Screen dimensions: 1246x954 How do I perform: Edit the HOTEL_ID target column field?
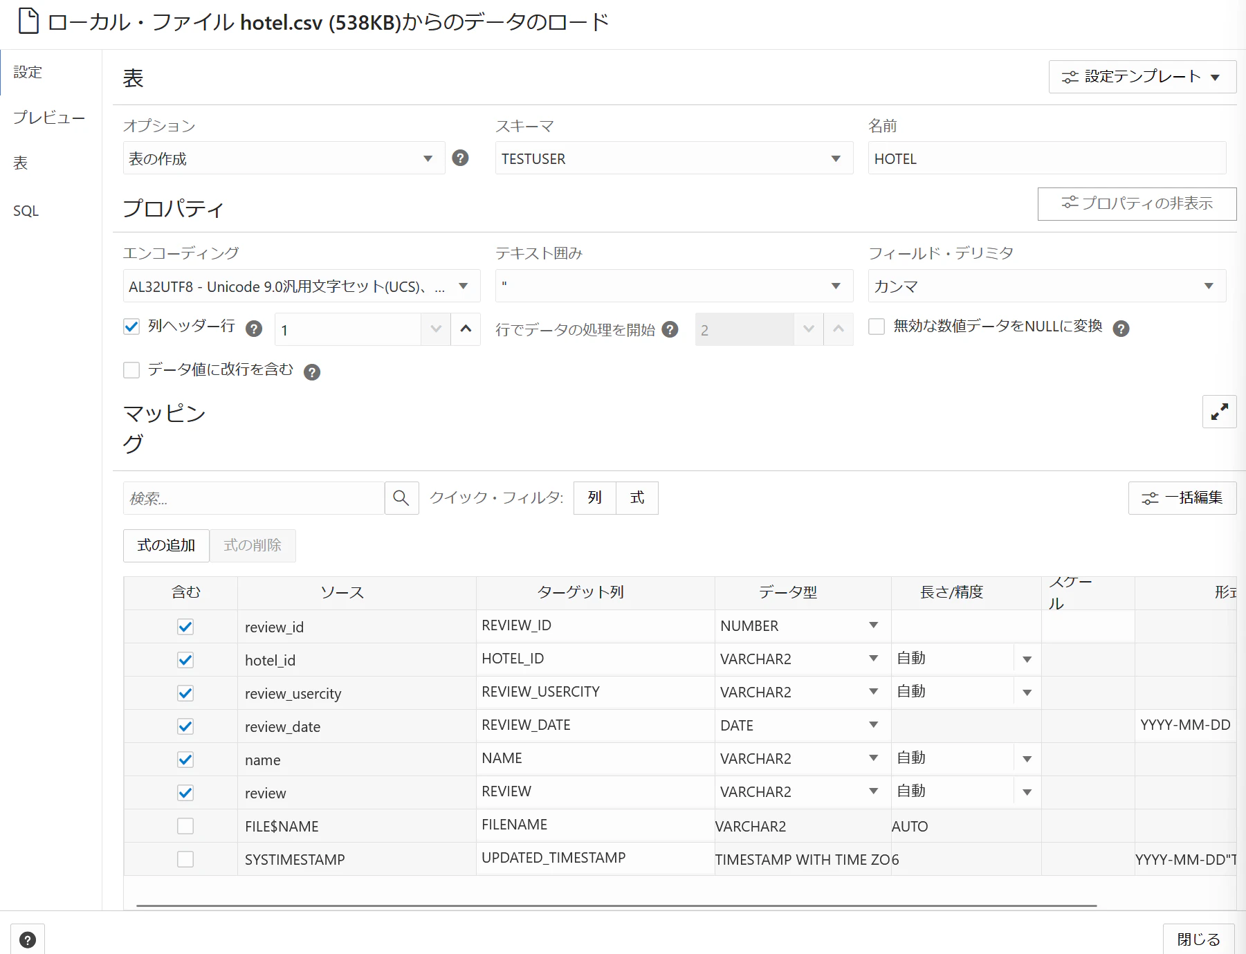[596, 659]
